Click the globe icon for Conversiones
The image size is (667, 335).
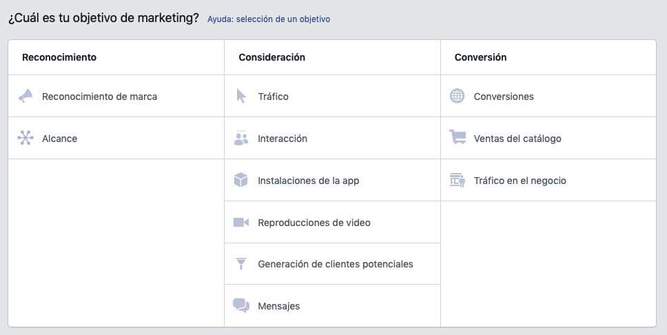pos(458,96)
